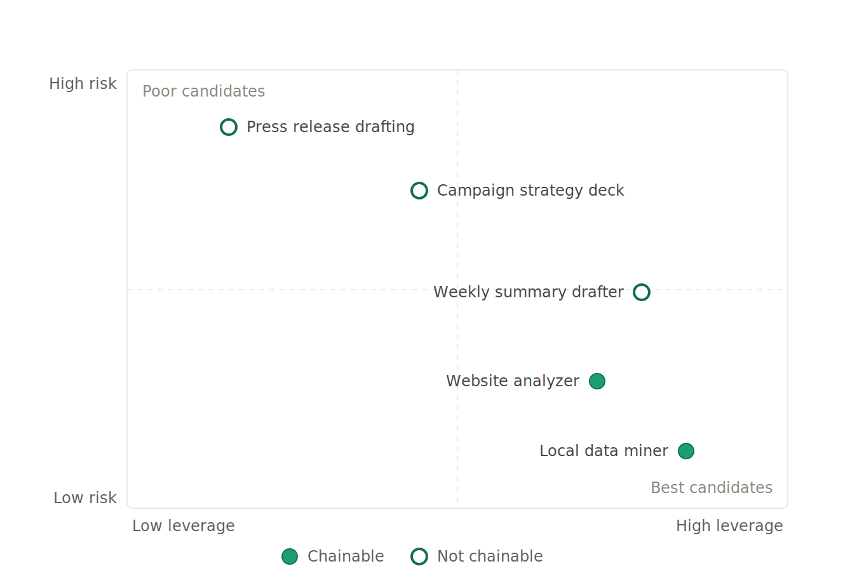Click the Poor candidates quadrant heading

(x=203, y=91)
